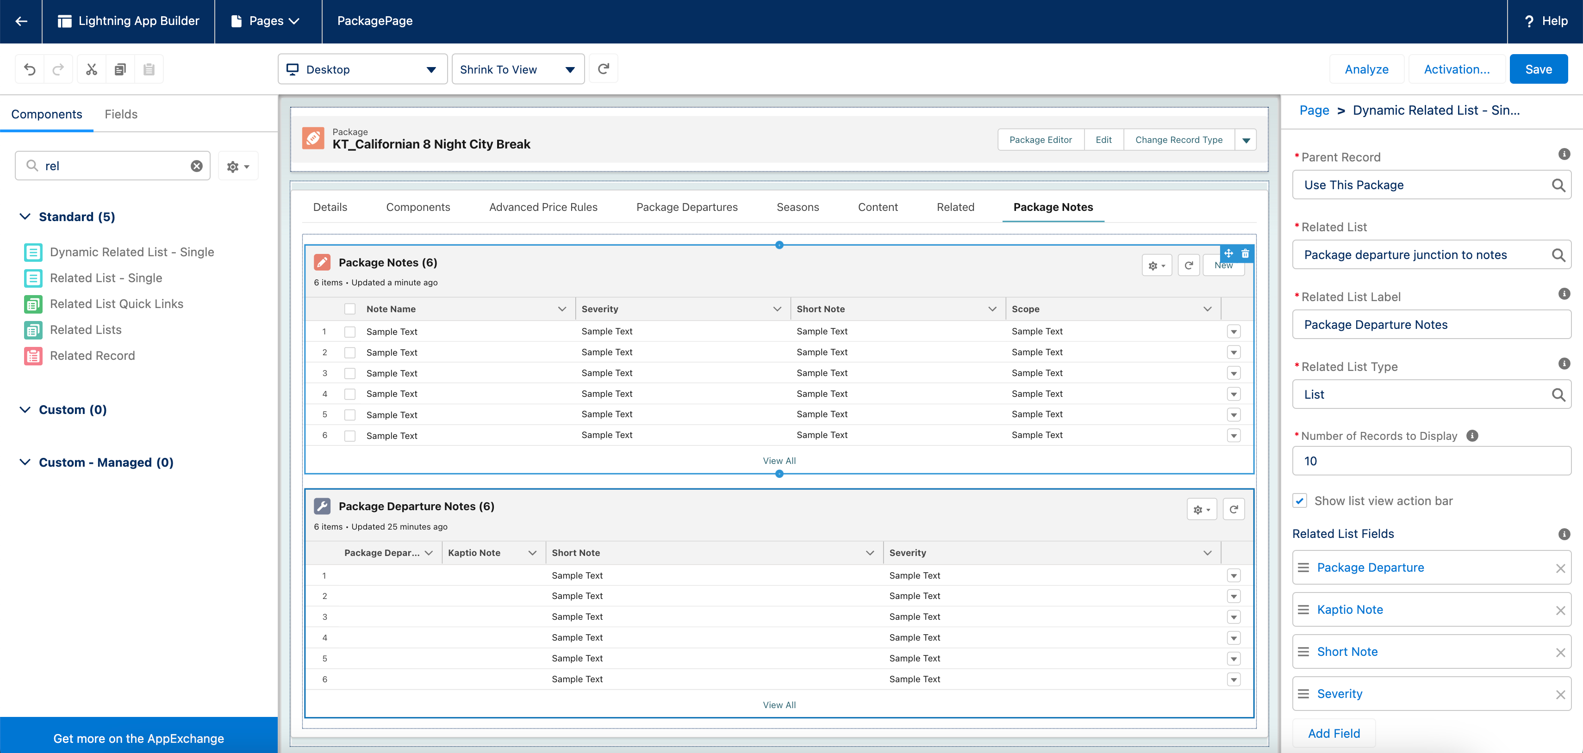Screen dimensions: 1583x753
Task: Collapse the Standard components section
Action: (x=25, y=217)
